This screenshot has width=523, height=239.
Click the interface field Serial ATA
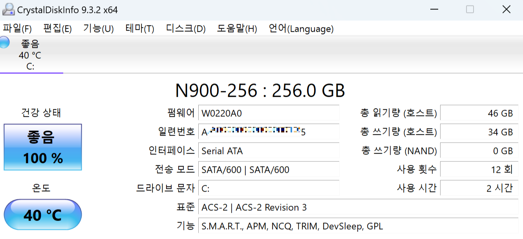click(x=269, y=151)
